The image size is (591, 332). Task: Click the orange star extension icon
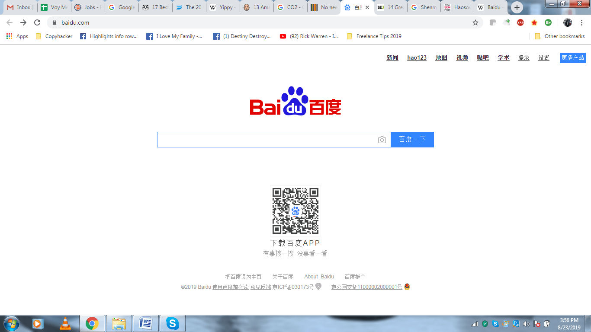tap(534, 22)
